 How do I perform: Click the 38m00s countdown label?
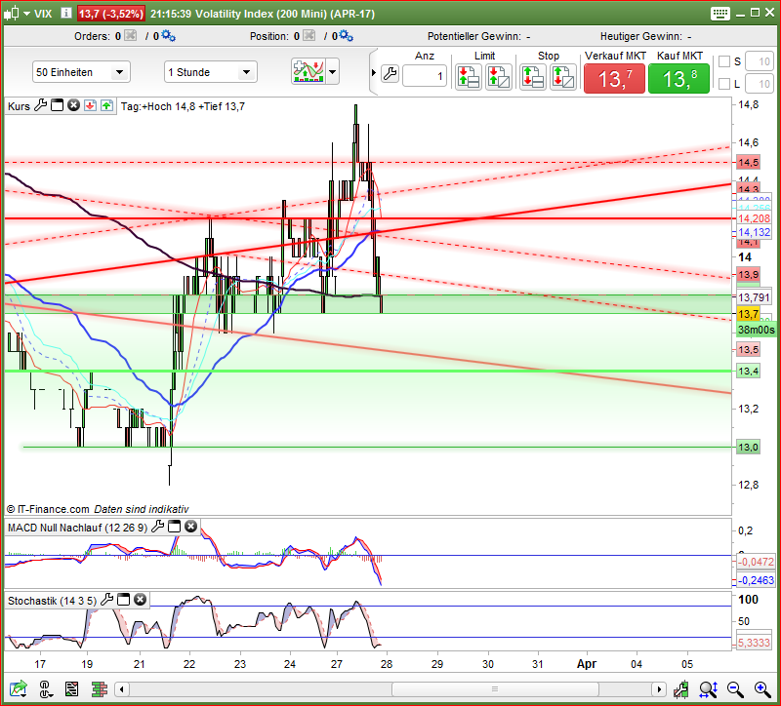pyautogui.click(x=756, y=330)
